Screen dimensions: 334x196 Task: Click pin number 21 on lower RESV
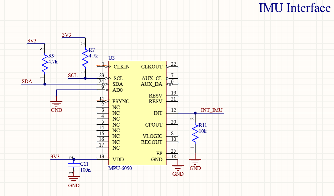174,99
